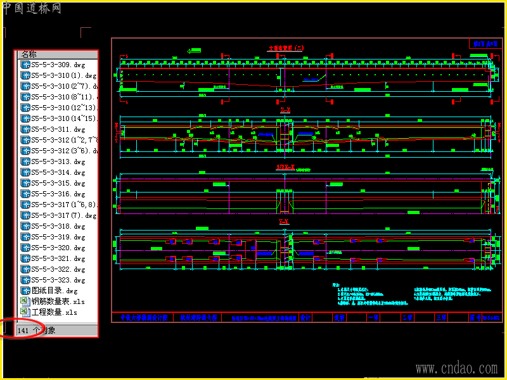Click the S5-5-3-313.dwg file icon
Image resolution: width=507 pixels, height=380 pixels.
(25, 161)
